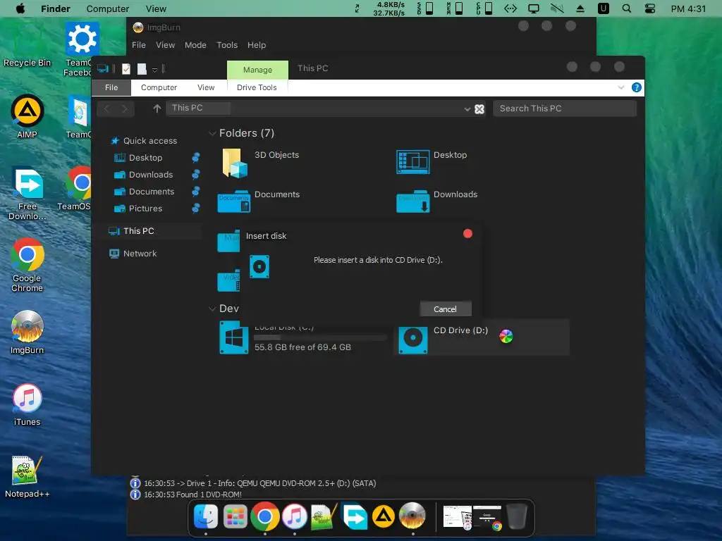Expand the ribbon with the chevron

point(620,87)
